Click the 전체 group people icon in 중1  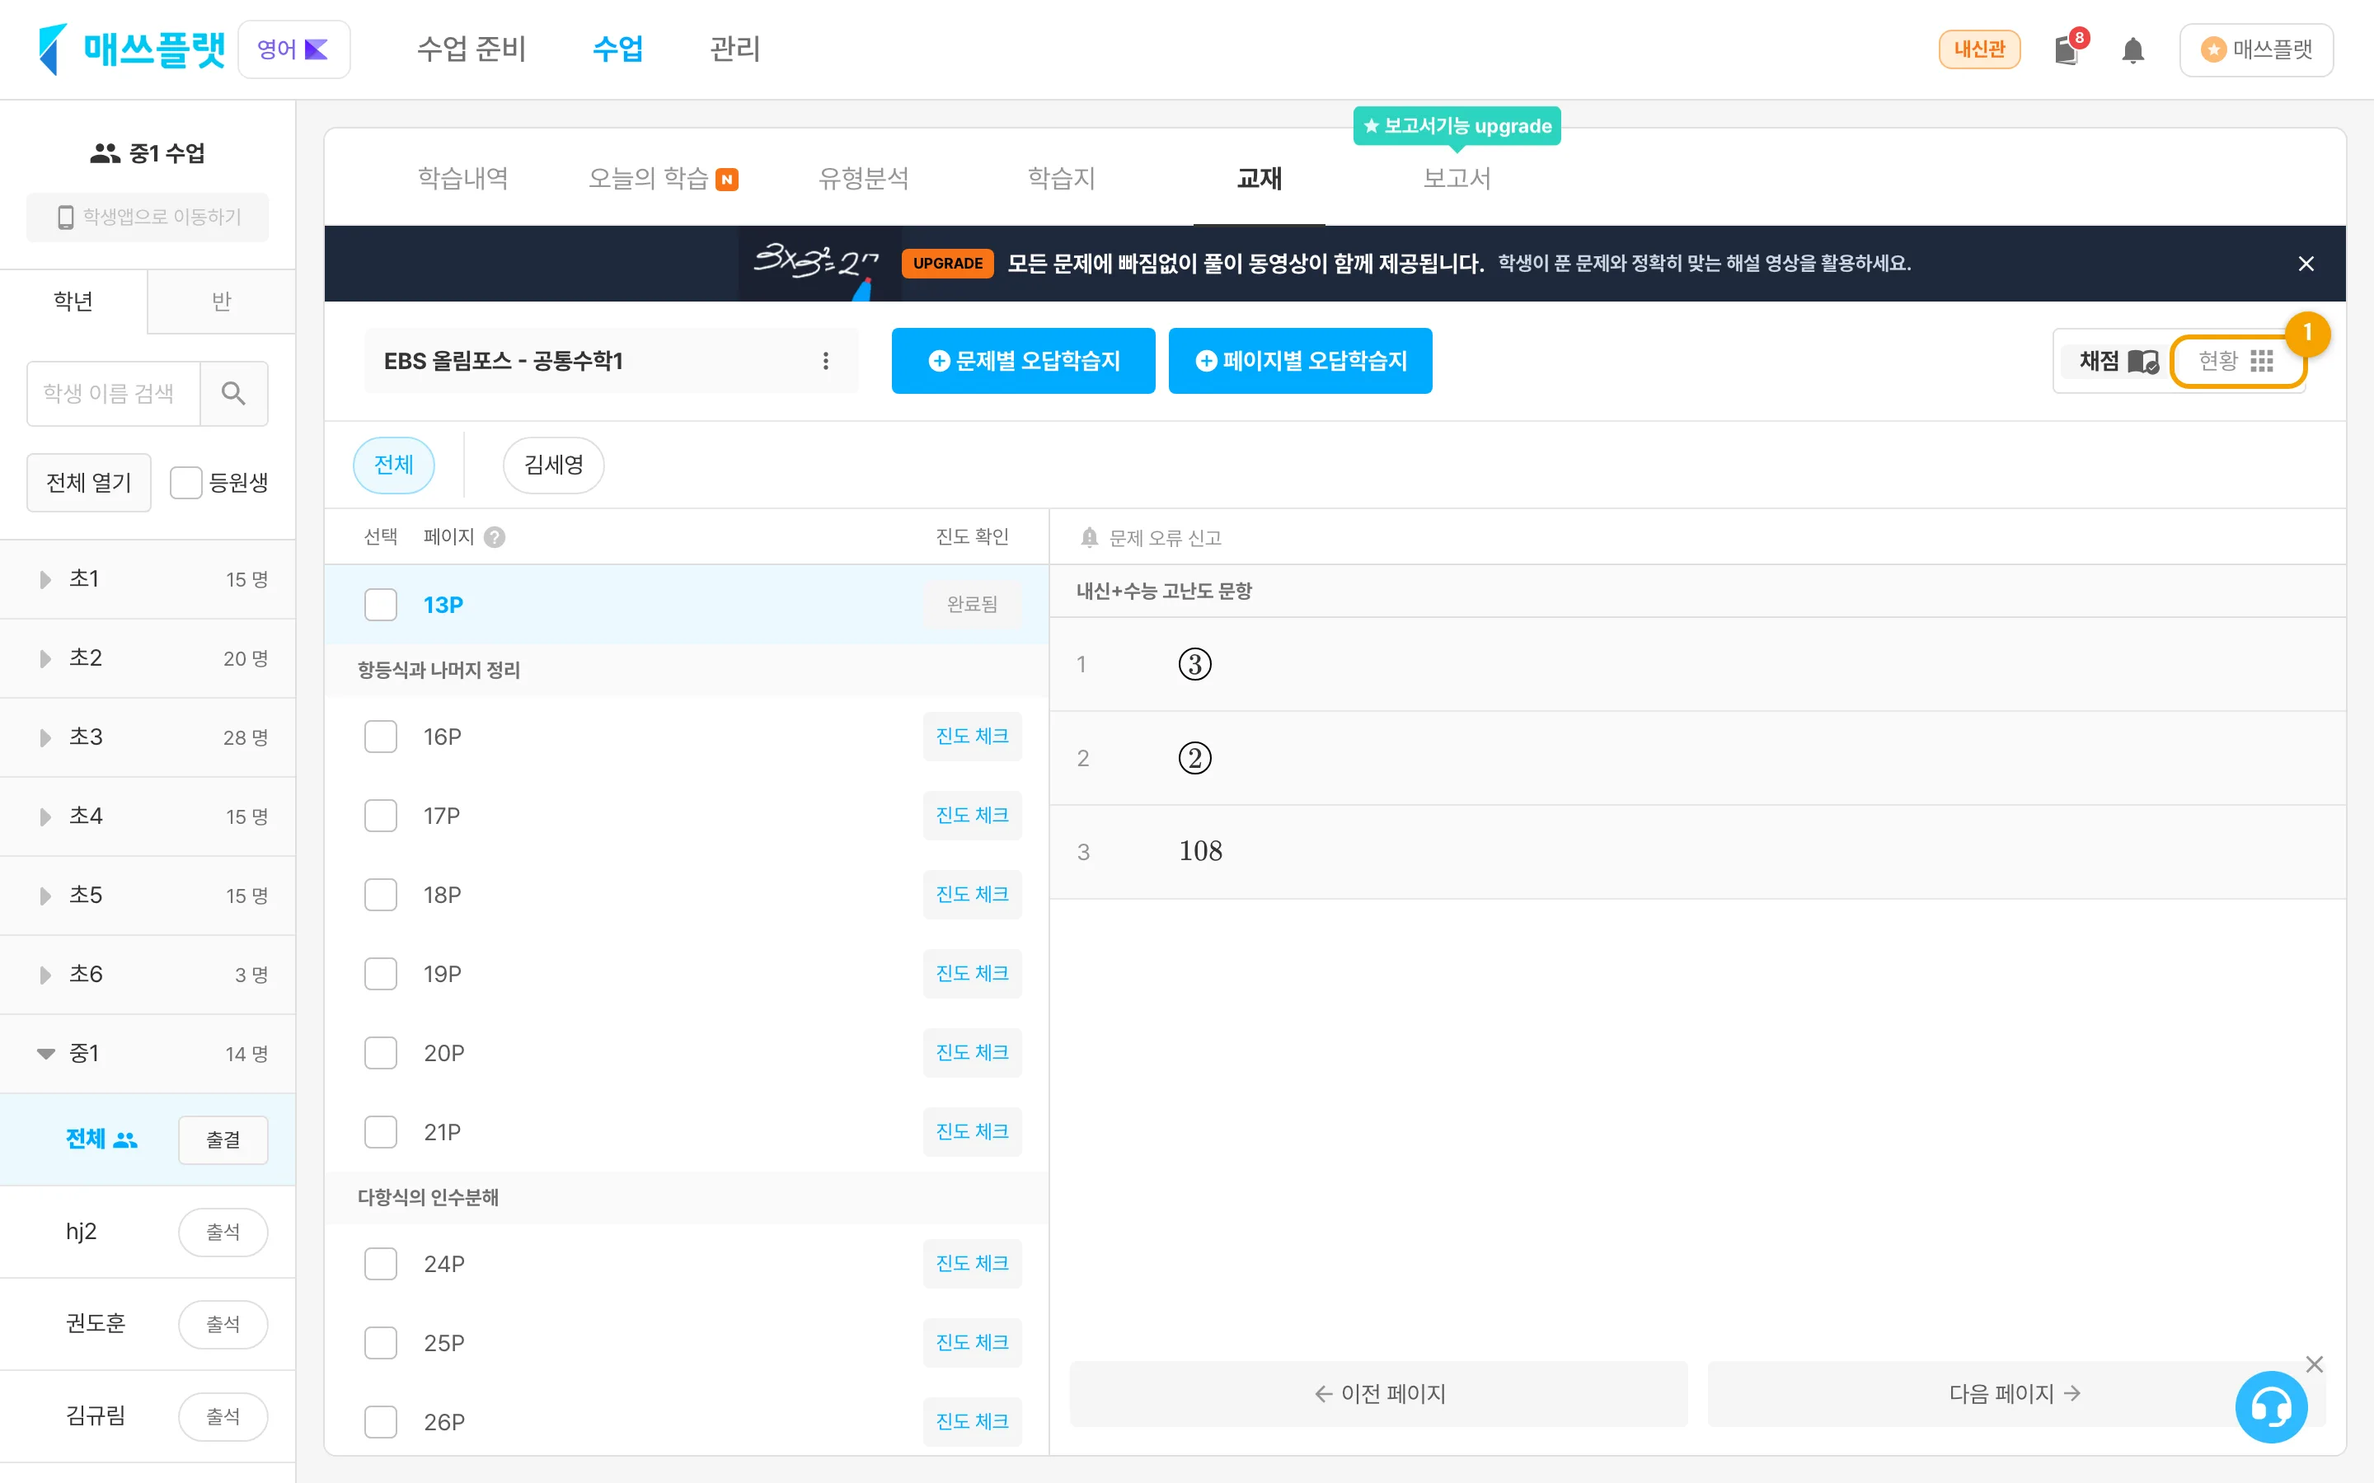pos(125,1139)
